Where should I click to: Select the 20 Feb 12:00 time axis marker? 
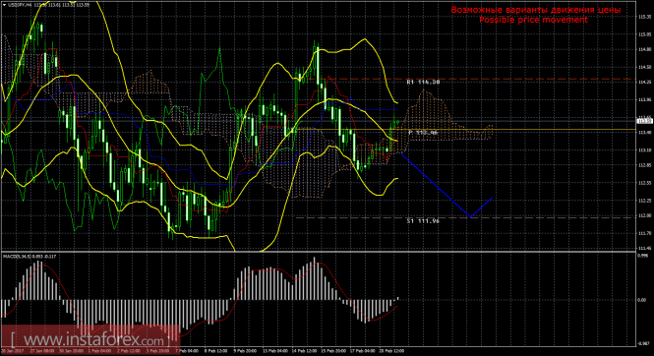pyautogui.click(x=391, y=351)
